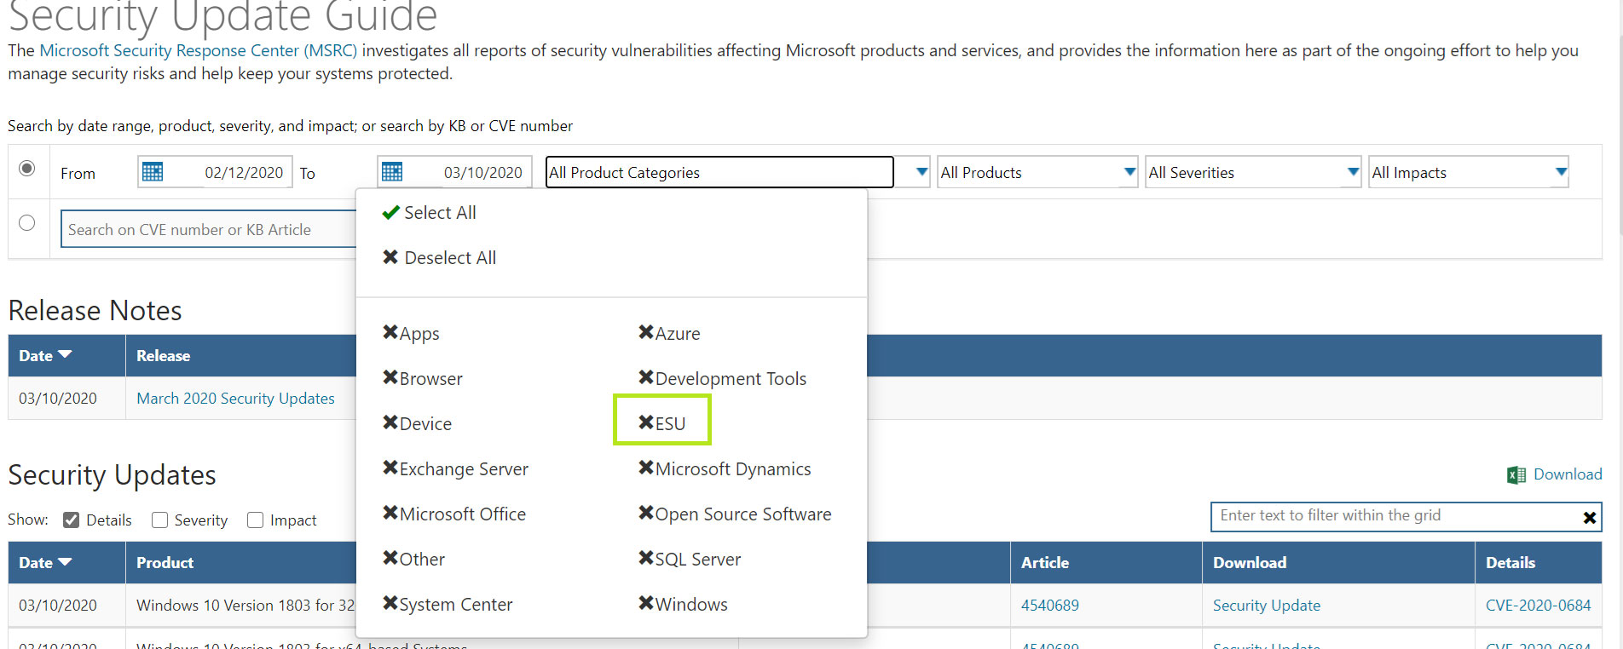Open the To date calendar icon
Image resolution: width=1623 pixels, height=649 pixels.
tap(392, 172)
